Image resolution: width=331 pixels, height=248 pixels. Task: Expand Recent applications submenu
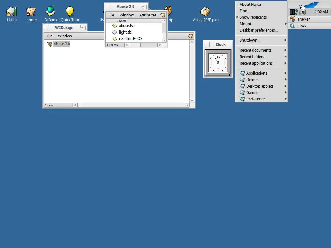tap(261, 63)
